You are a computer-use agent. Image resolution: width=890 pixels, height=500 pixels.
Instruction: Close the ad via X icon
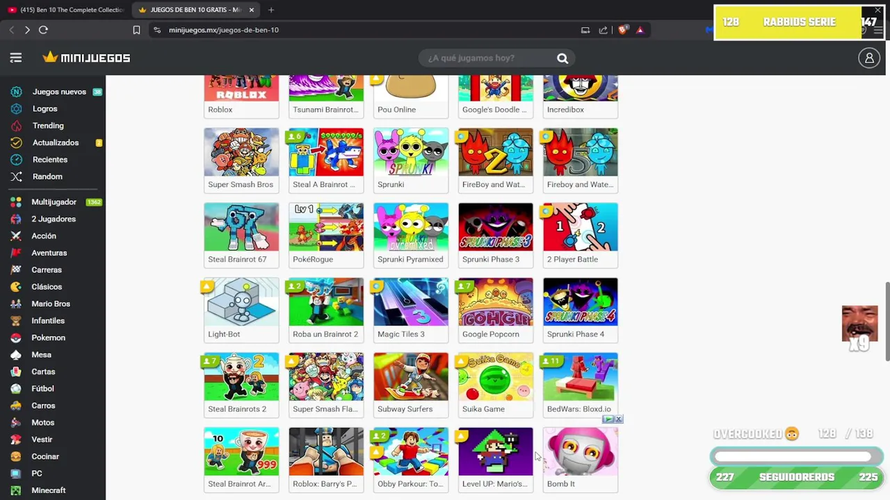618,419
